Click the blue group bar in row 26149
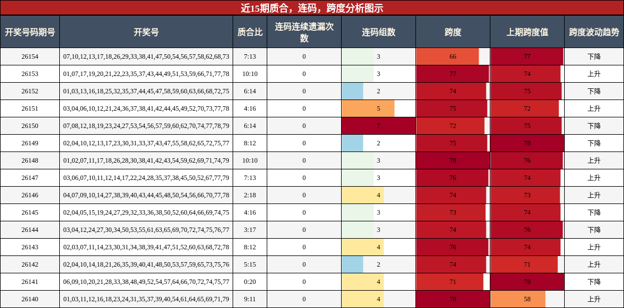The image size is (624, 308). point(353,143)
